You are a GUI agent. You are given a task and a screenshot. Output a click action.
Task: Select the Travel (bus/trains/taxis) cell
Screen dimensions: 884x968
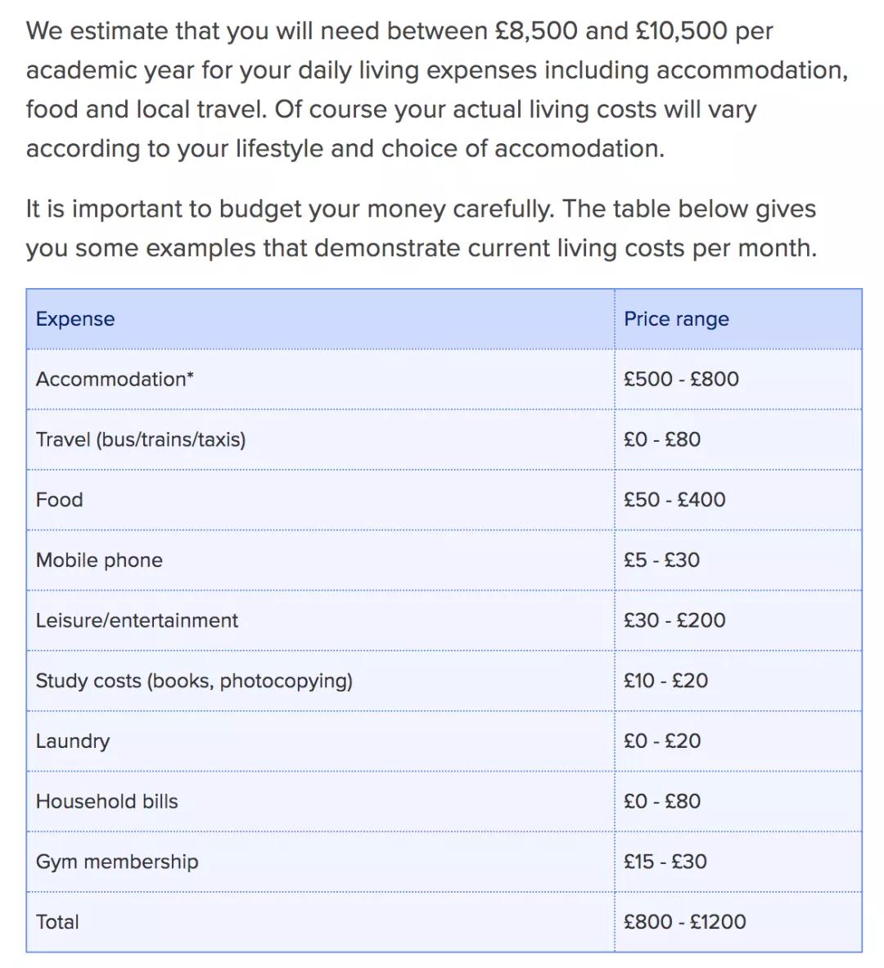(x=141, y=440)
